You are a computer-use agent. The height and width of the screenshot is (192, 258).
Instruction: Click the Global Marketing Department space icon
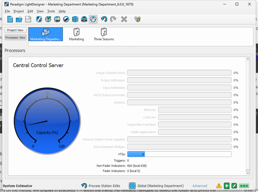click(x=132, y=186)
